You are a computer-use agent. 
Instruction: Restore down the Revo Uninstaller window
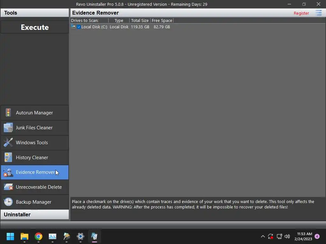pos(304,4)
